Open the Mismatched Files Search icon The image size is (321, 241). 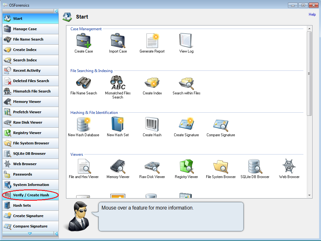point(118,83)
